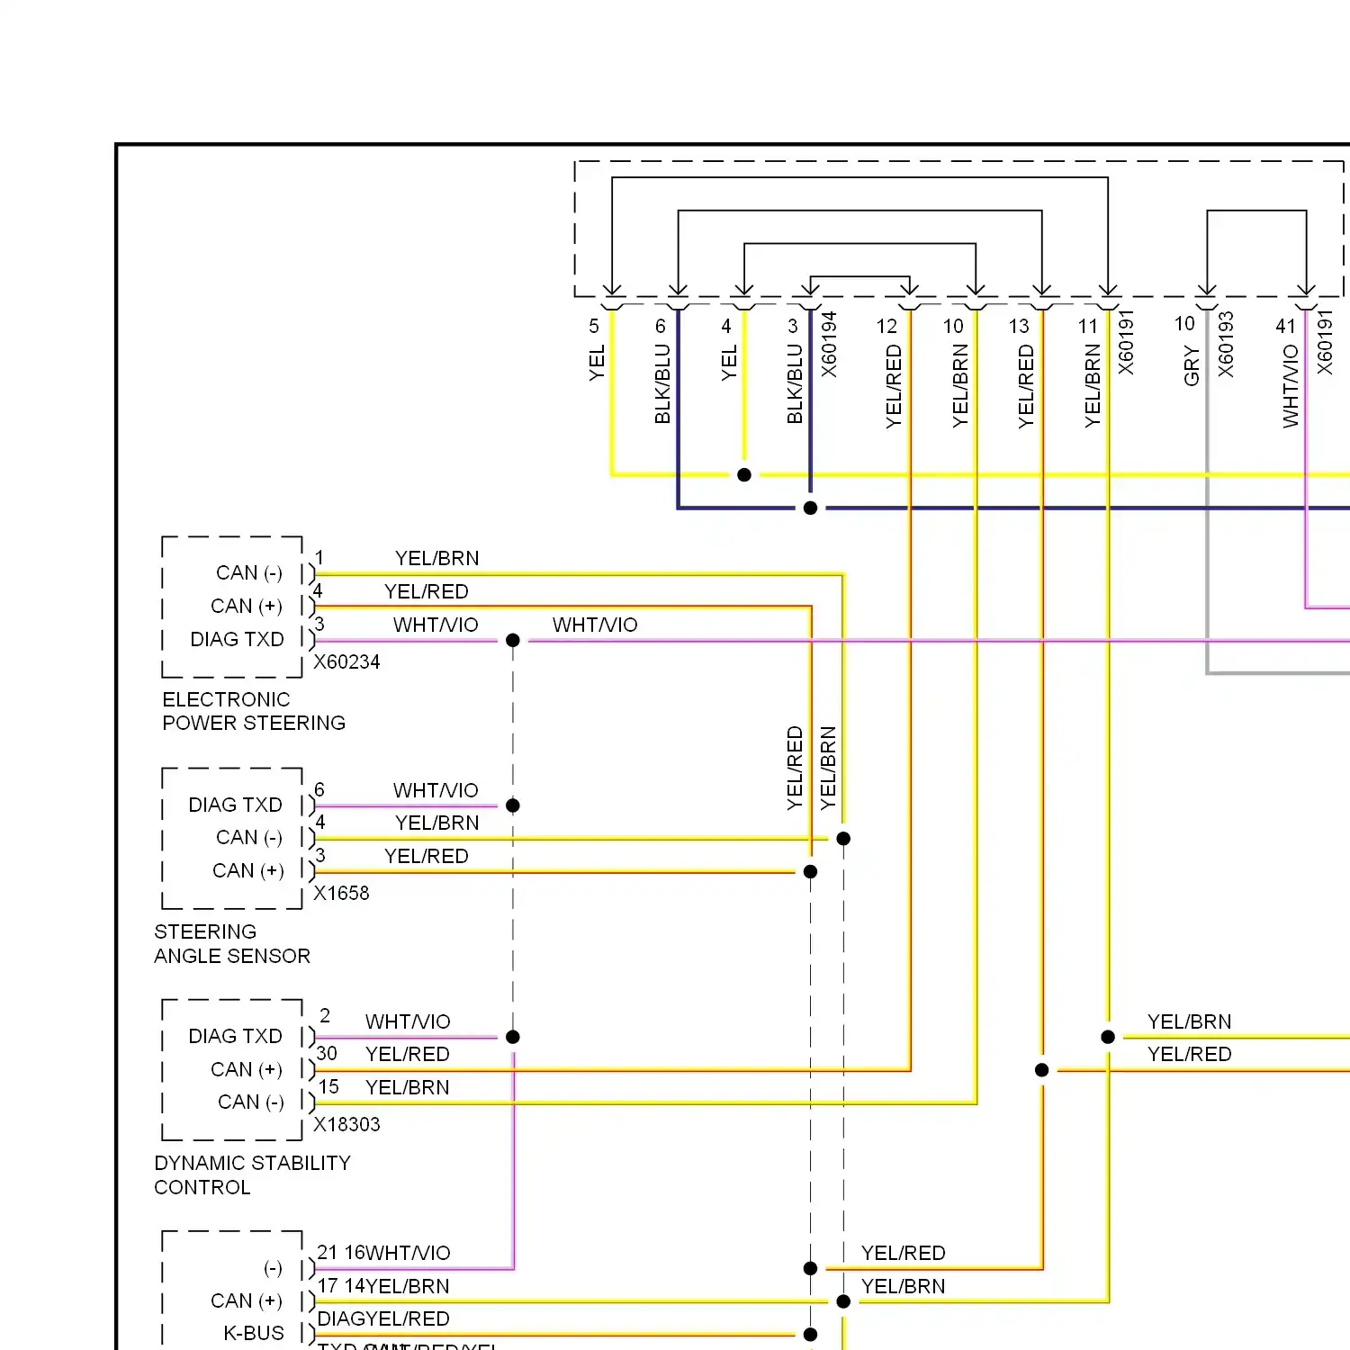Click CAN (-) in the Dynamic Stability Control box
Image resolution: width=1350 pixels, height=1350 pixels.
tap(251, 1102)
